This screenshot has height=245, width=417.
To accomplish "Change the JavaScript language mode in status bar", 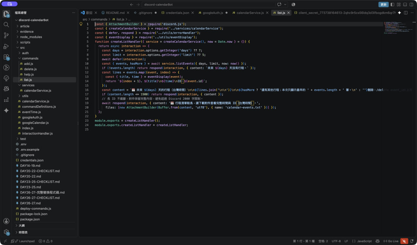I will tap(364, 241).
